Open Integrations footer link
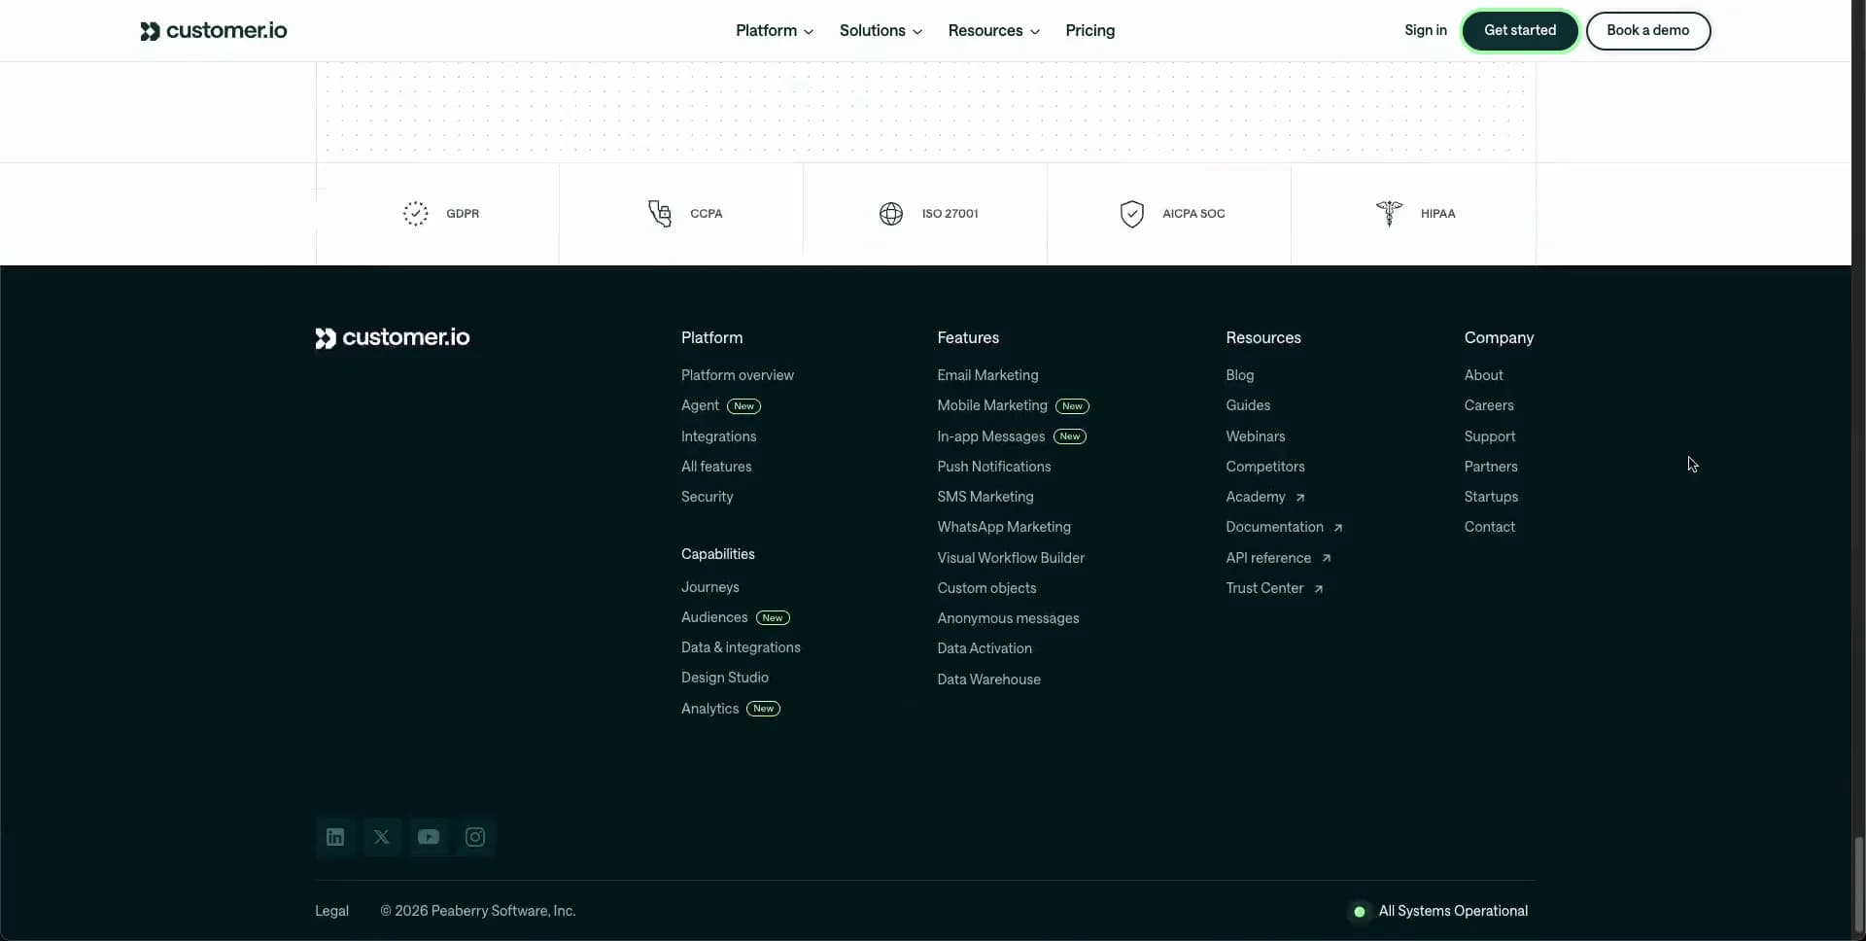1866x941 pixels. click(x=719, y=436)
